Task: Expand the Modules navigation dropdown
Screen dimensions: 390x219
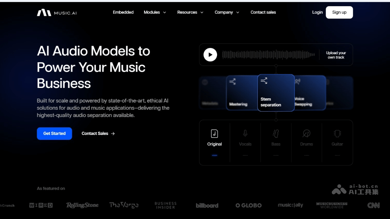Action: click(x=155, y=12)
